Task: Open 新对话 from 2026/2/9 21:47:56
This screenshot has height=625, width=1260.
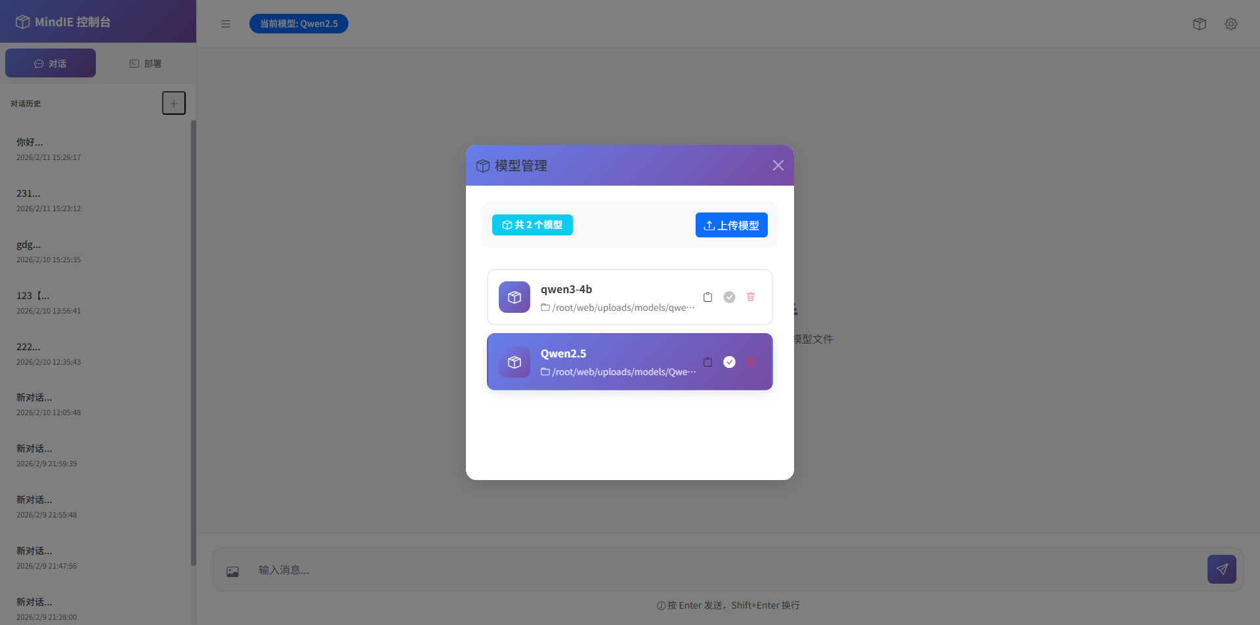Action: pyautogui.click(x=96, y=557)
